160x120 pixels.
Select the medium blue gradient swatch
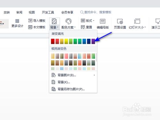coord(84,41)
